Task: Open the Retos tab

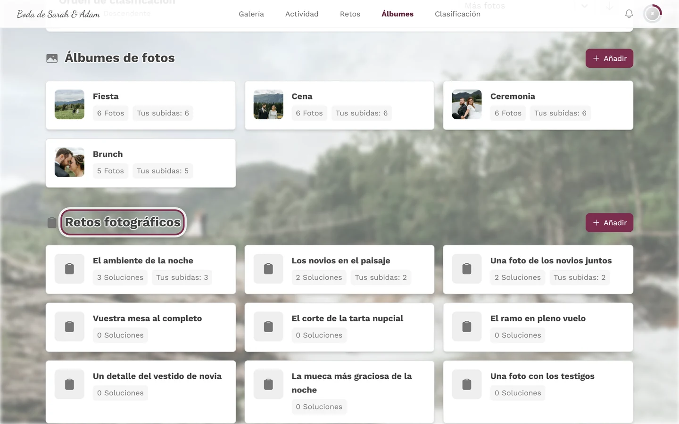Action: (x=350, y=14)
